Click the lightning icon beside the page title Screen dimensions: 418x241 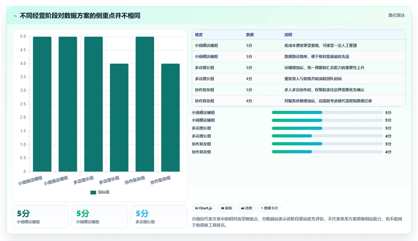tap(15, 16)
